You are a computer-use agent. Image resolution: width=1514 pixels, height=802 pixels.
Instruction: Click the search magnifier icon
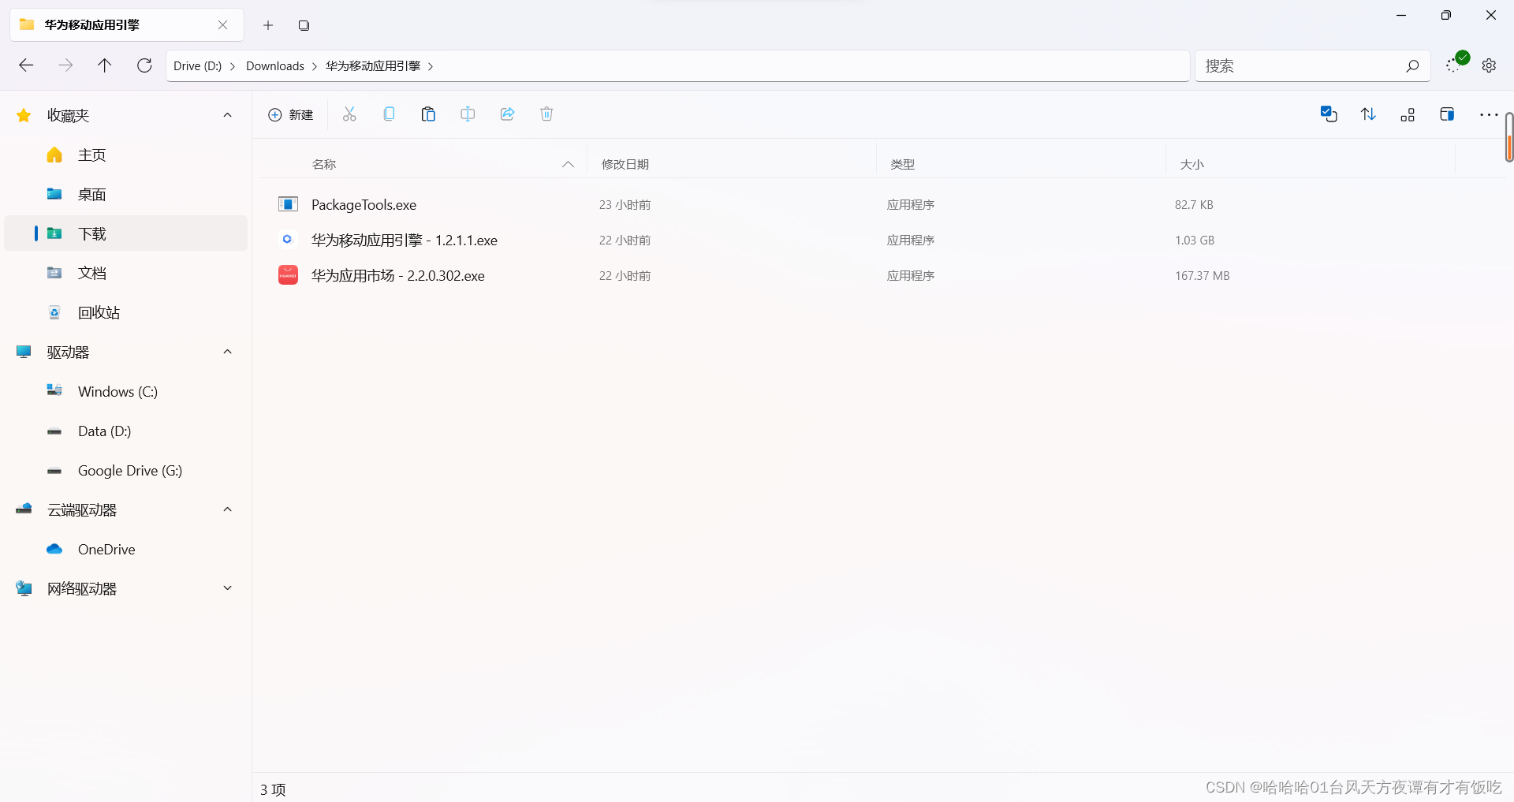pyautogui.click(x=1412, y=66)
